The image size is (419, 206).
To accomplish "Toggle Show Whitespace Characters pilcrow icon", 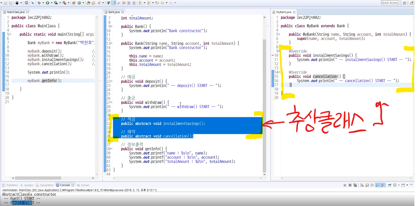I will point(134,3).
